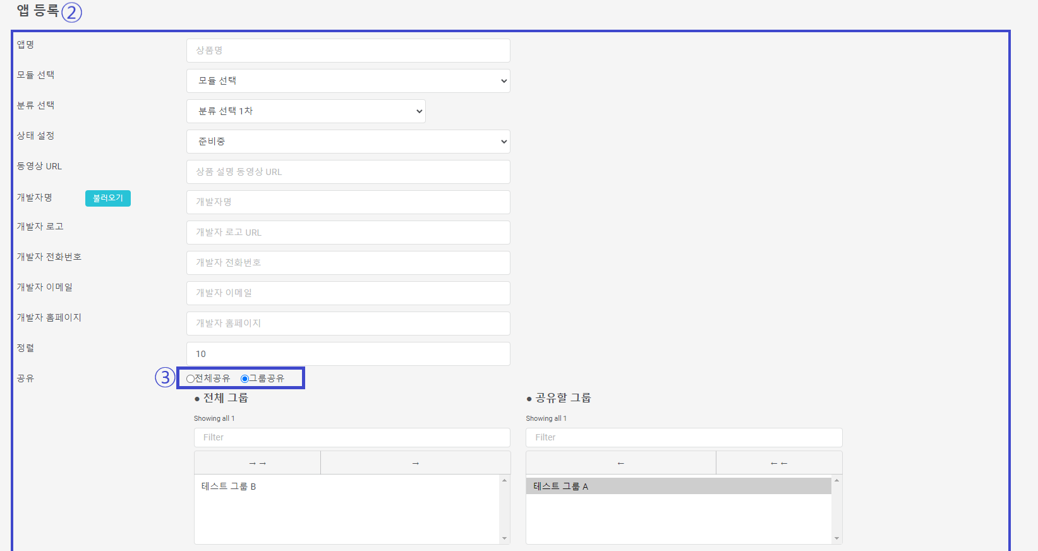Expand the 분류 선택 1차 dropdown
Screen dimensions: 1038x551
306,111
